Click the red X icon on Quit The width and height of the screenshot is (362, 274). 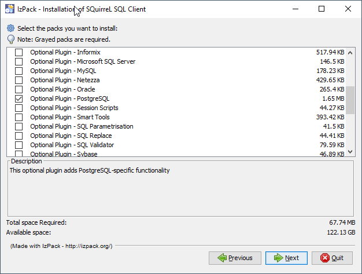tap(325, 258)
